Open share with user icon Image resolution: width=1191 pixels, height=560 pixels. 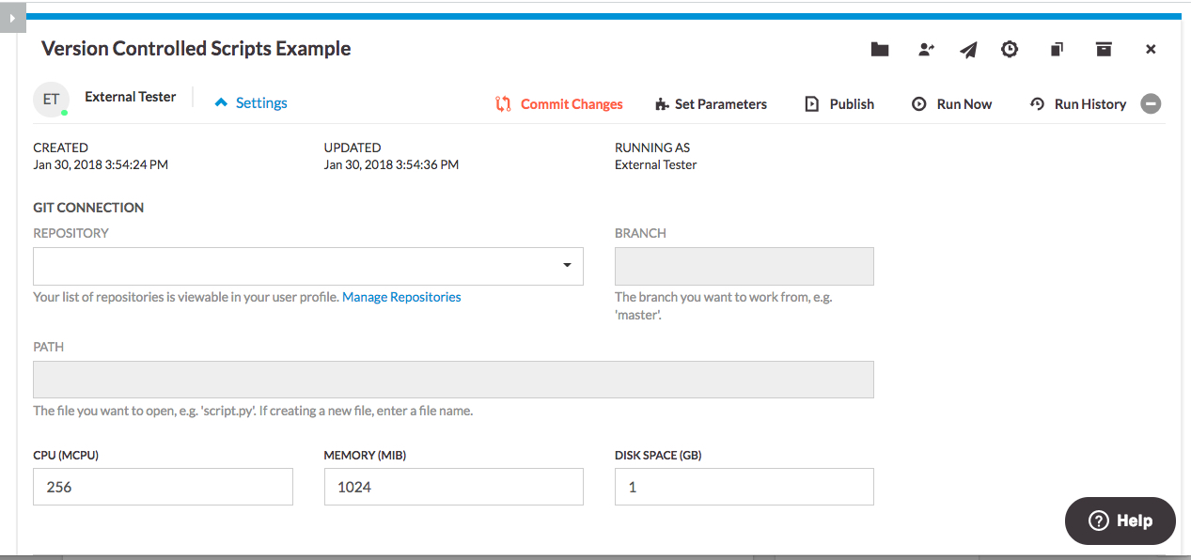click(926, 50)
